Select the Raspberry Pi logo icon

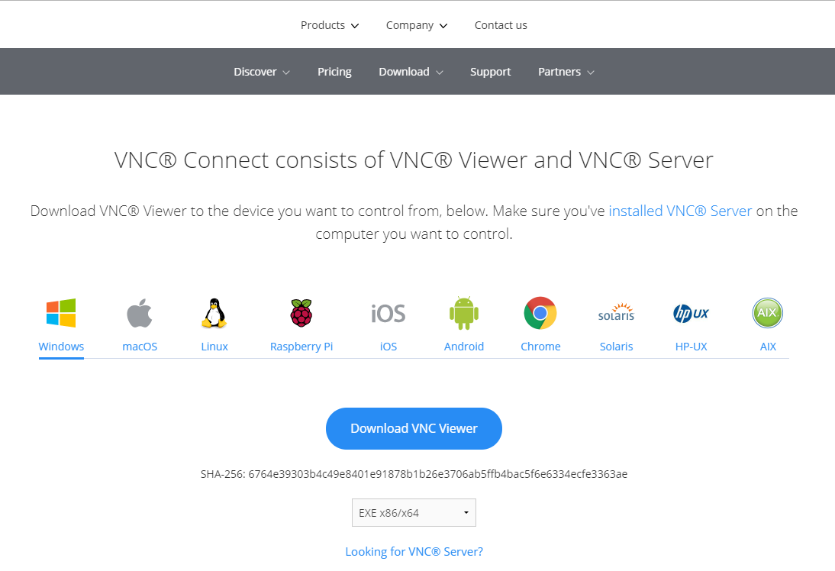pyautogui.click(x=301, y=314)
